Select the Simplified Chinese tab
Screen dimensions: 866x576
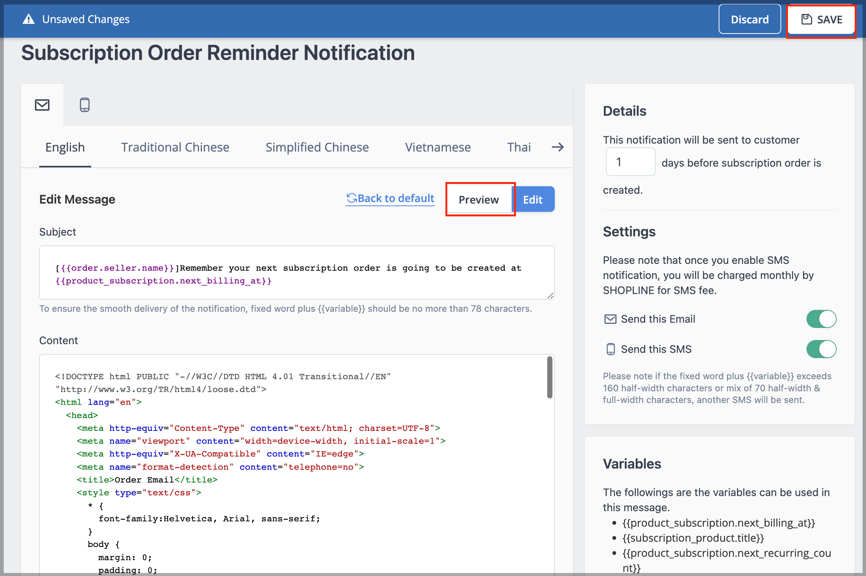pos(317,147)
